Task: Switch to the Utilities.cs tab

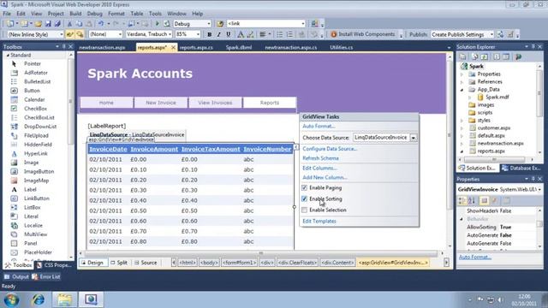Action: (341, 48)
